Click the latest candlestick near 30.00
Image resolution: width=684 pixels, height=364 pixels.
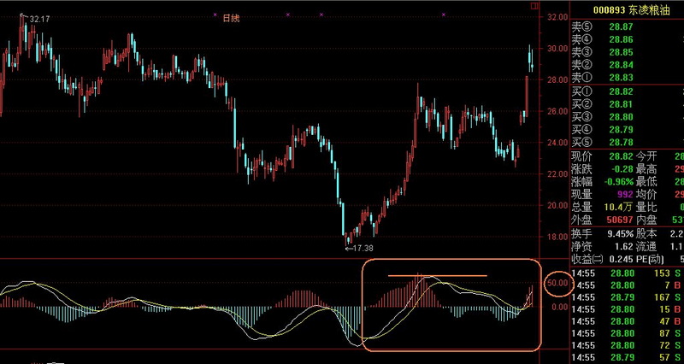[531, 58]
